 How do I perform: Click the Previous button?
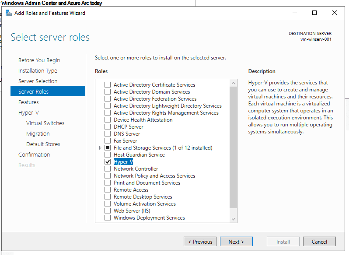200,241
